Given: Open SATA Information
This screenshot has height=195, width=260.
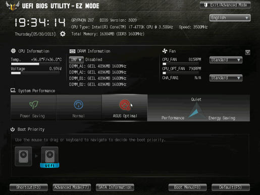Looking at the screenshot, I should click(115, 187).
